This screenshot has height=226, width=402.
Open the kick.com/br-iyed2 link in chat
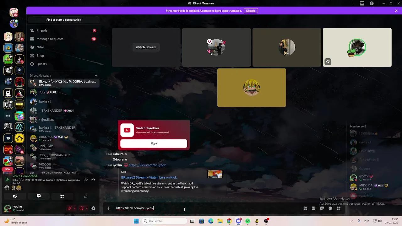pos(147,165)
